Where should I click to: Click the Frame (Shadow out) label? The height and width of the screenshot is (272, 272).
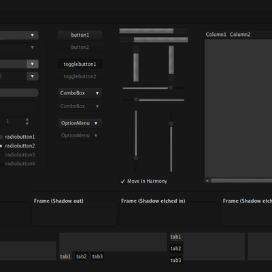click(x=58, y=201)
